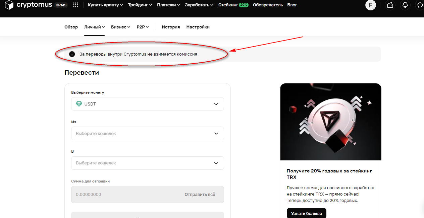
Task: Open the notifications bell icon
Action: (x=405, y=5)
